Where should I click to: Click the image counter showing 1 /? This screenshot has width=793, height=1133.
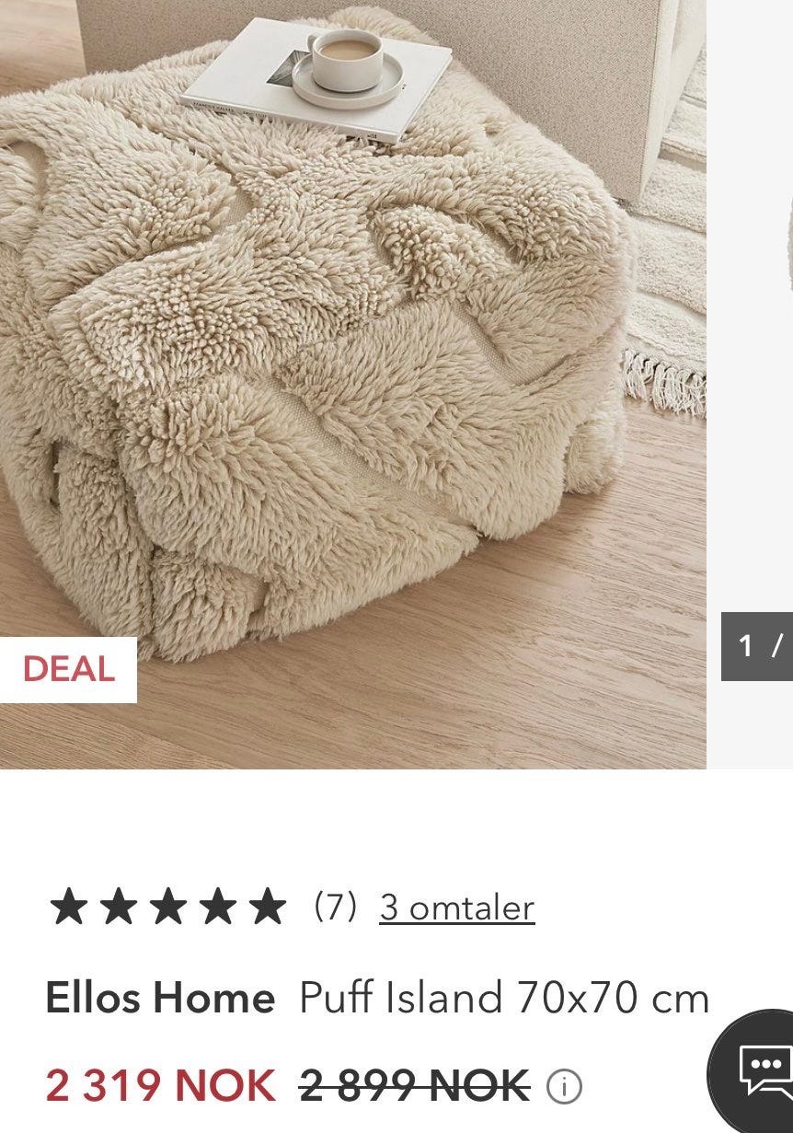(757, 646)
